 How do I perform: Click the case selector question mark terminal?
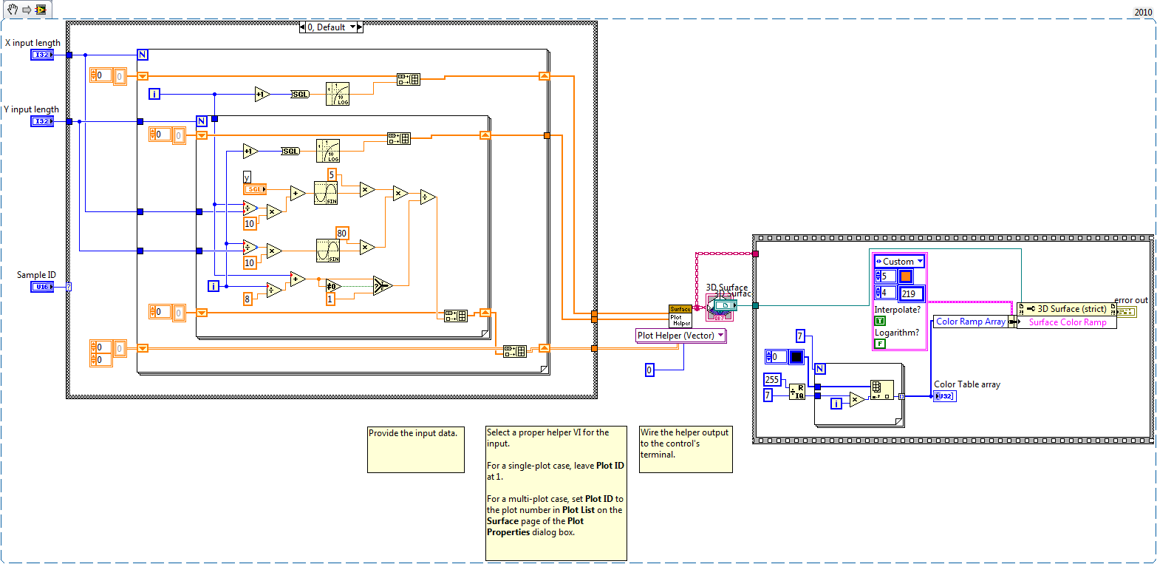(69, 286)
